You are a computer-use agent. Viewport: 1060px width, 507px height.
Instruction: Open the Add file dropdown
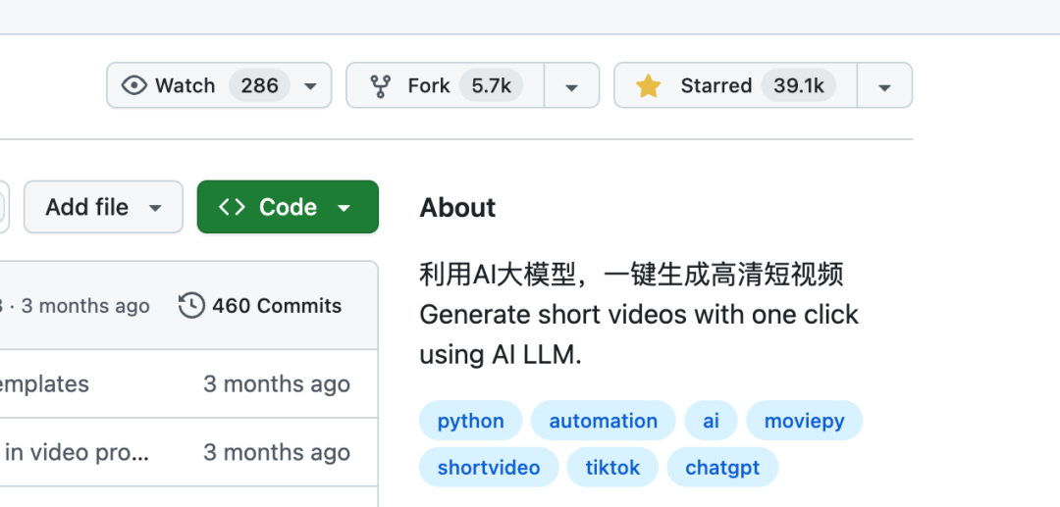pos(103,207)
